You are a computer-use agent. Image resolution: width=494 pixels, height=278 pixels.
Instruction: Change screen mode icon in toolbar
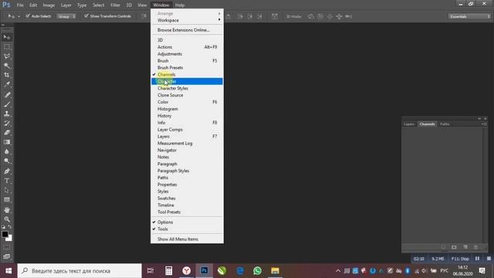(7, 256)
